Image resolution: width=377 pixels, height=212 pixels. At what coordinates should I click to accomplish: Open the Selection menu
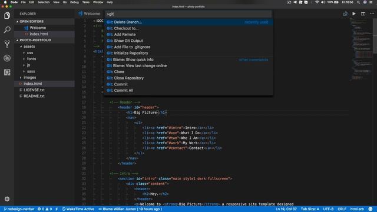pyautogui.click(x=44, y=2)
